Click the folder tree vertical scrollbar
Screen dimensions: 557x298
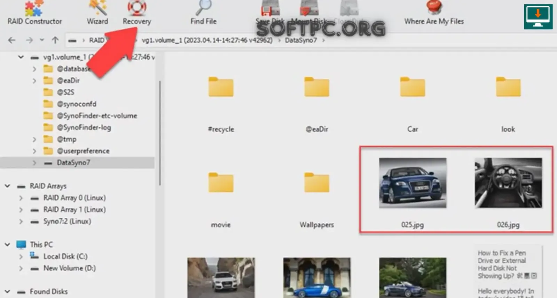coord(160,133)
